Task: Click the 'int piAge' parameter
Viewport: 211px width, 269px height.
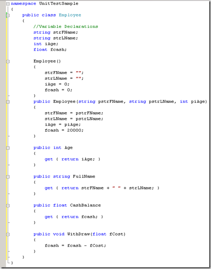Action: click(193, 101)
